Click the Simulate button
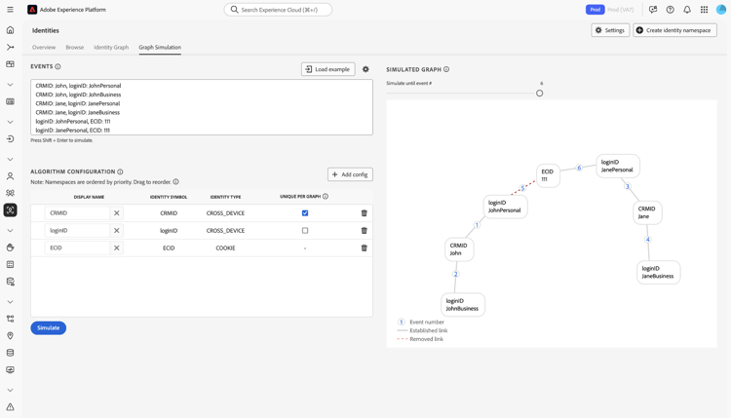Image resolution: width=731 pixels, height=418 pixels. tap(48, 327)
